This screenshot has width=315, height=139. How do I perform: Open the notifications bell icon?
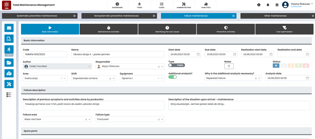268,5
